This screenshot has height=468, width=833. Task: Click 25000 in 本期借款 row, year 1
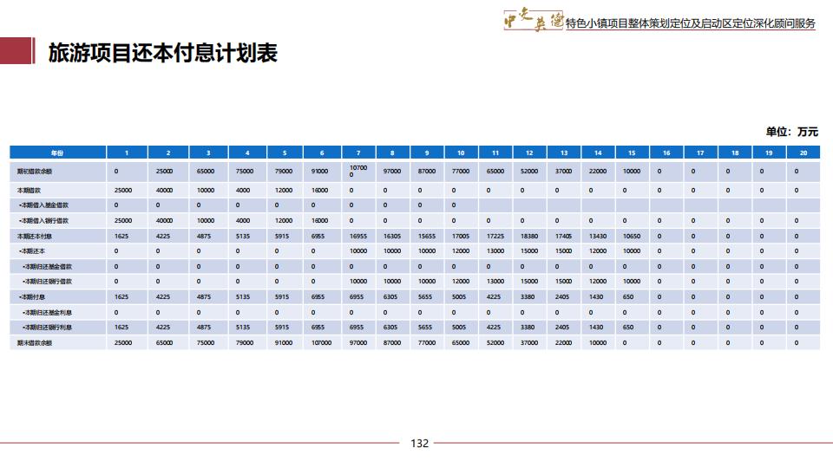[123, 190]
